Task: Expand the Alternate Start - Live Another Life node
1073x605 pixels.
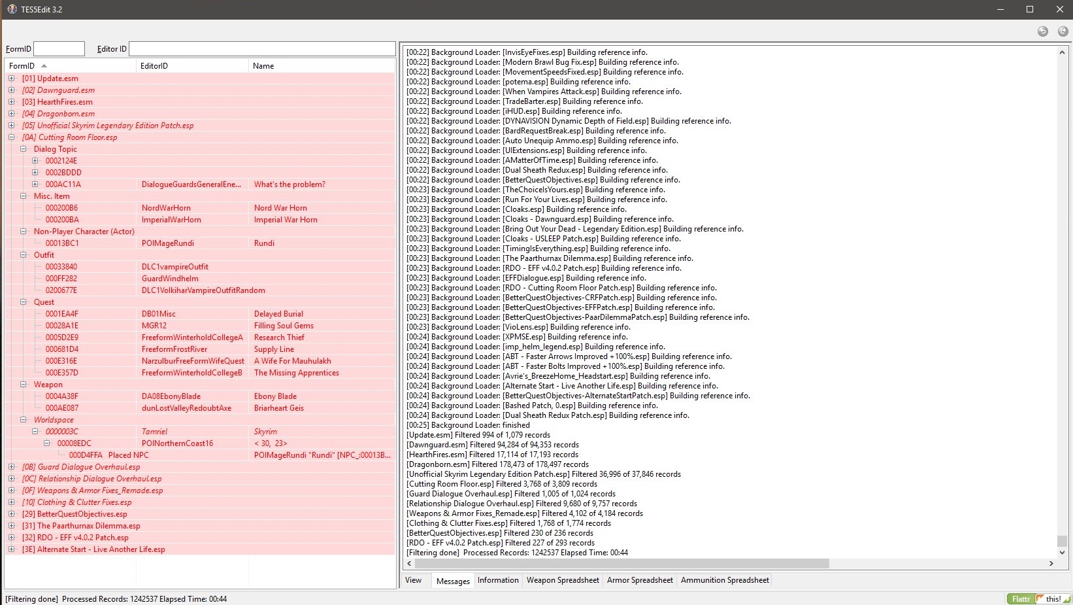Action: 12,549
